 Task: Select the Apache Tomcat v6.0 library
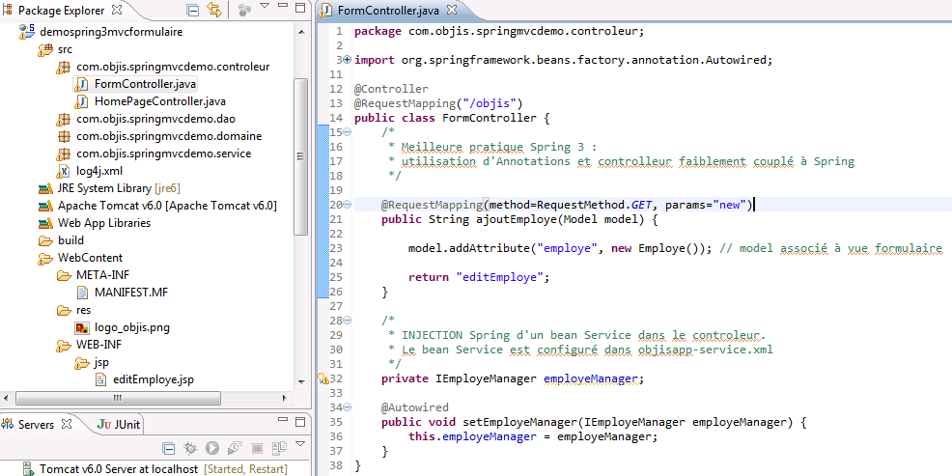coord(167,206)
